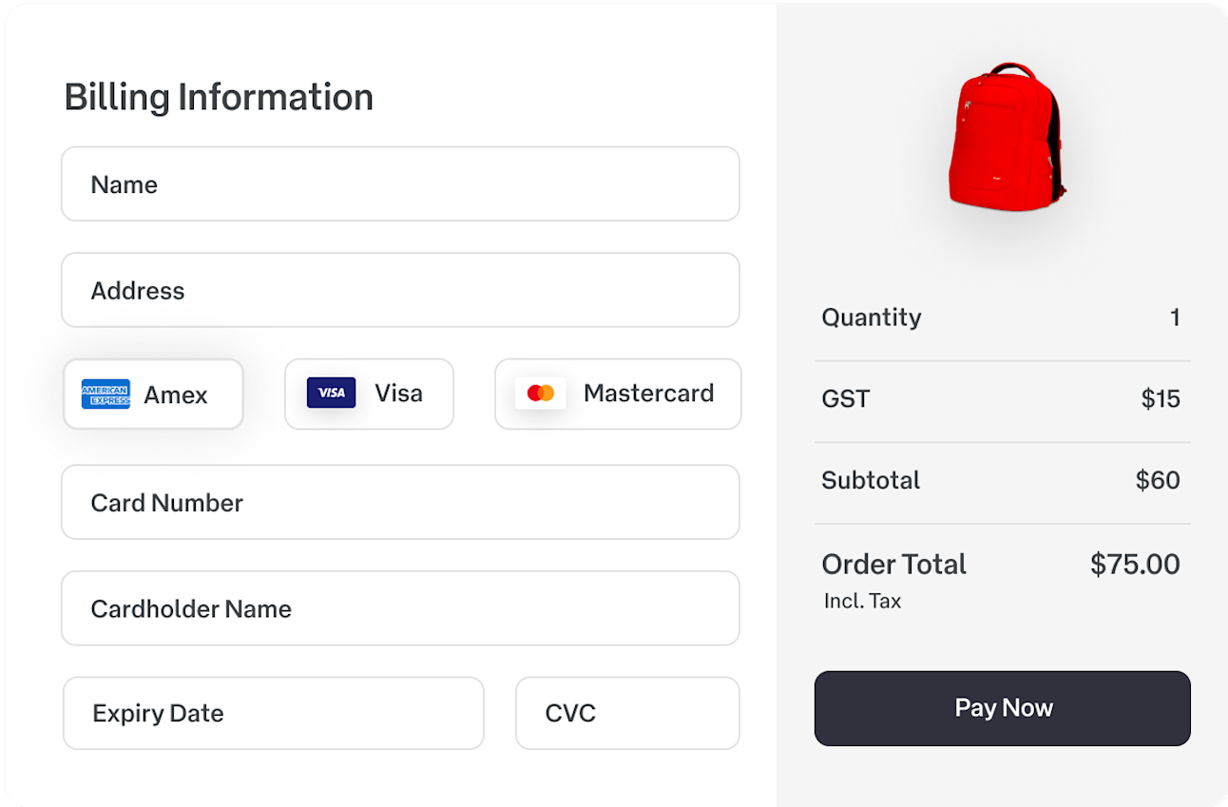
Task: Click the Order Total of $75.00
Action: click(x=1134, y=564)
